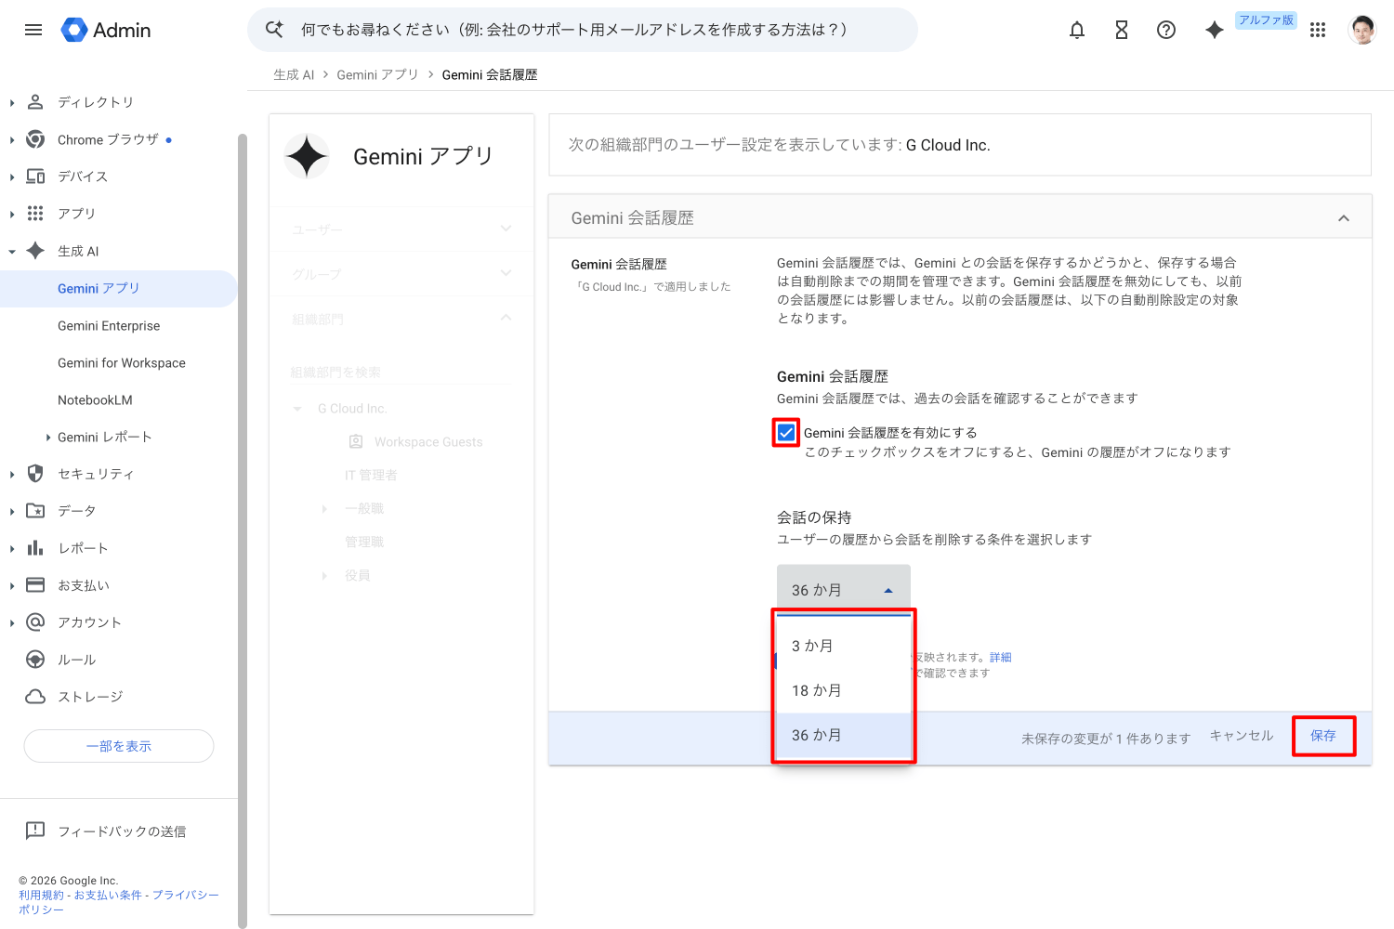Open the お支払い条件 footer link
Image resolution: width=1394 pixels, height=929 pixels.
108,896
